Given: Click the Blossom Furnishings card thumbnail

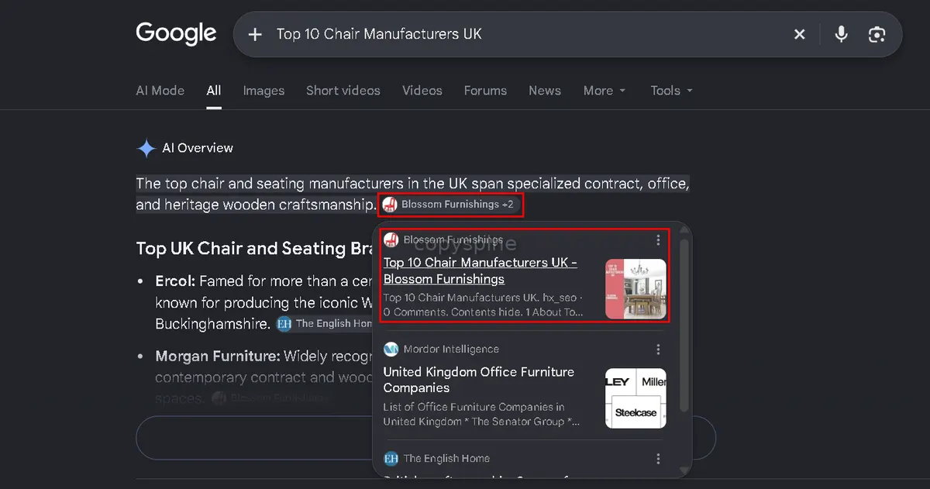Looking at the screenshot, I should pyautogui.click(x=635, y=289).
